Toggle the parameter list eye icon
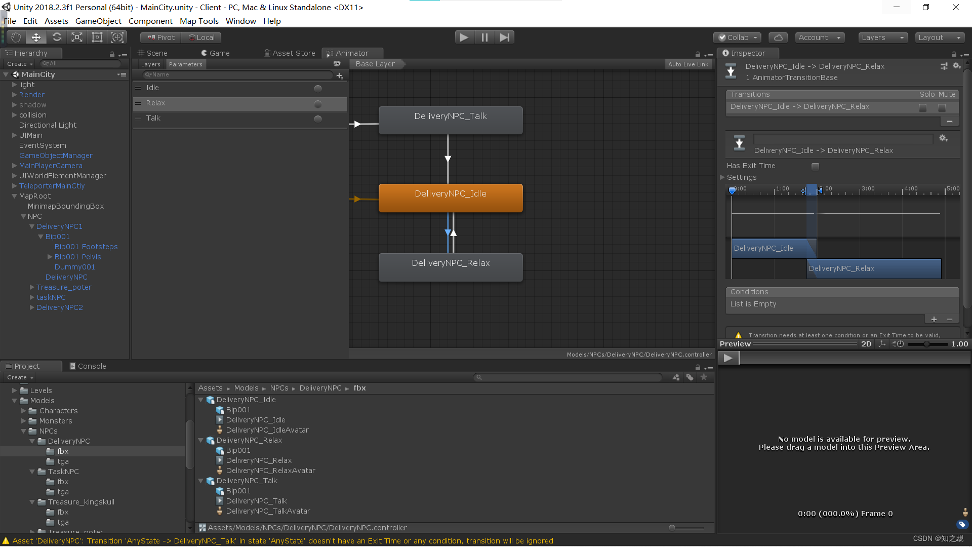972x547 pixels. tap(337, 64)
